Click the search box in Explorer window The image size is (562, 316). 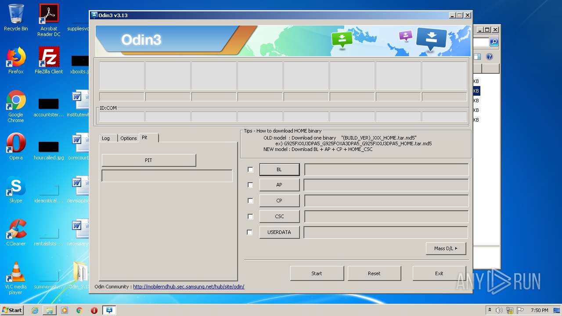tap(481, 42)
